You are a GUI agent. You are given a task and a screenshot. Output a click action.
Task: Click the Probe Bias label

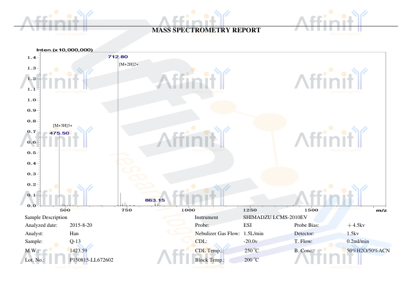click(x=307, y=225)
